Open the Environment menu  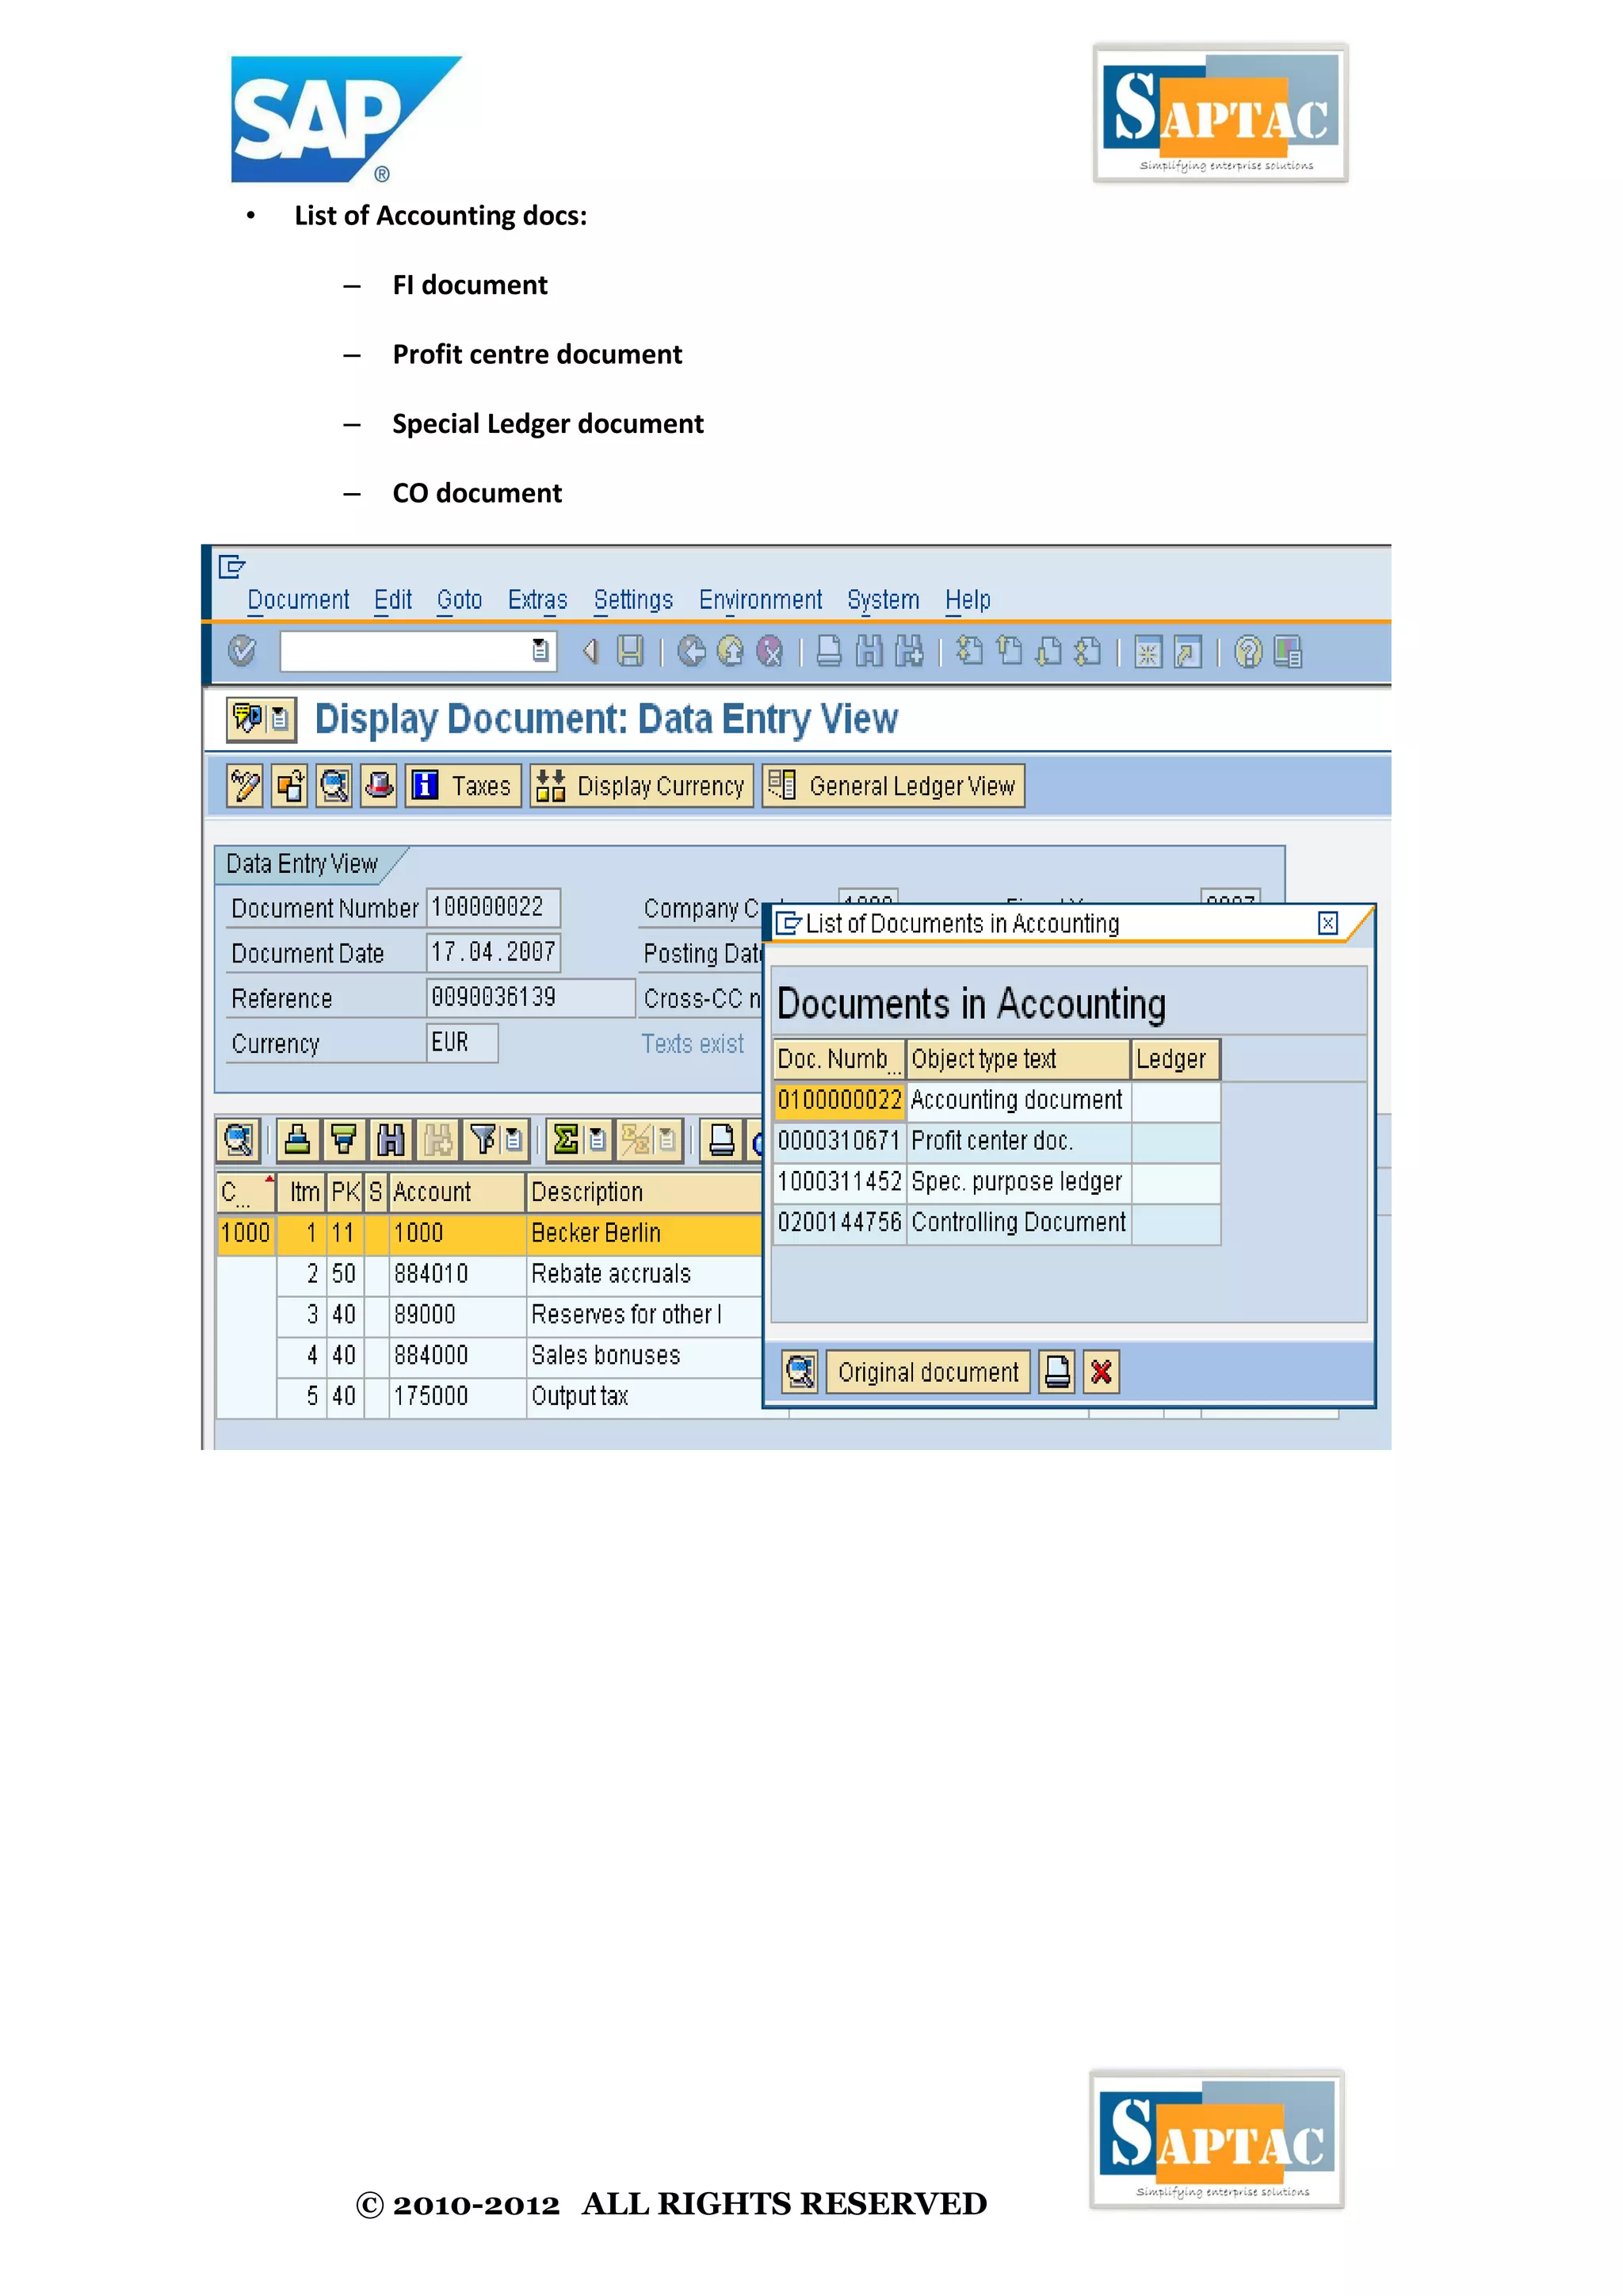click(761, 600)
